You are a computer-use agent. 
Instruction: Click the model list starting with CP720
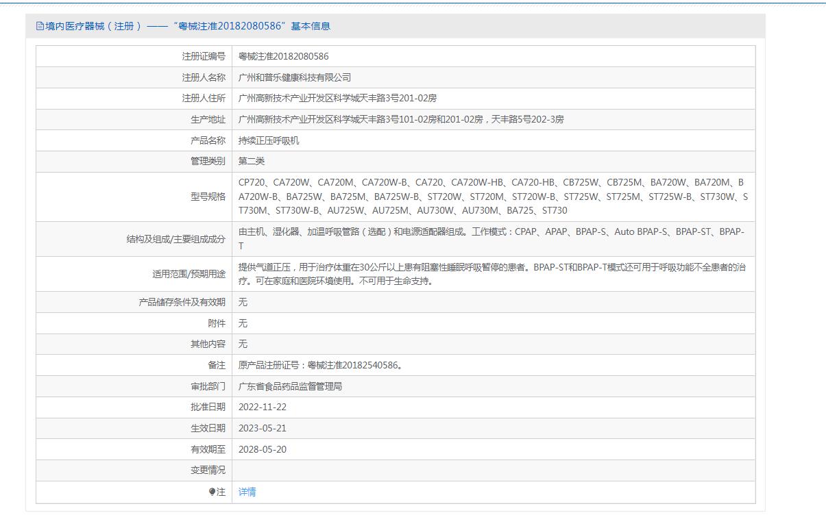coord(492,197)
